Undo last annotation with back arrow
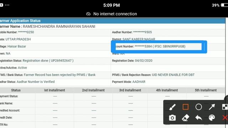This screenshot has height=128, width=228. [199, 118]
